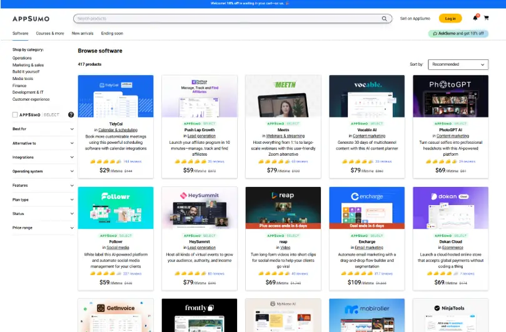Open the Development & IT category
The width and height of the screenshot is (506, 332).
(28, 93)
